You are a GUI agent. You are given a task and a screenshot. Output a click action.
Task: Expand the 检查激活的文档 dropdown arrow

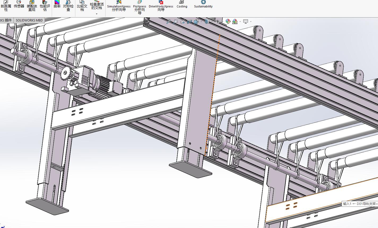[97, 14]
